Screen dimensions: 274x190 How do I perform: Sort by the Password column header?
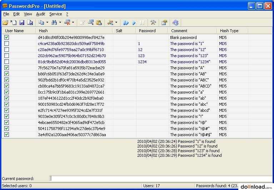coord(152,31)
